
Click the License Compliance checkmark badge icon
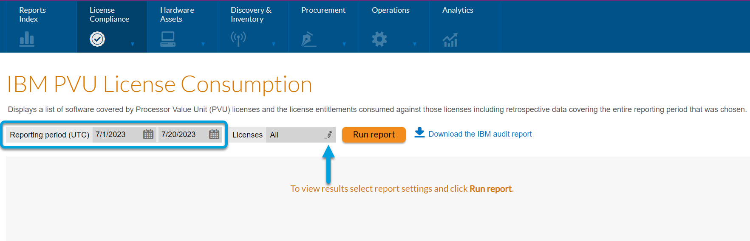point(97,39)
